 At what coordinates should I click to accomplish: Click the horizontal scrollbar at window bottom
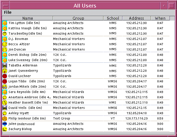pyautogui.click(x=88, y=133)
